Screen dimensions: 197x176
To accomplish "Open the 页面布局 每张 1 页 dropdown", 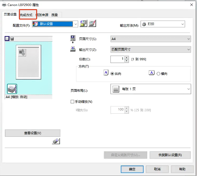I will click(151, 89).
